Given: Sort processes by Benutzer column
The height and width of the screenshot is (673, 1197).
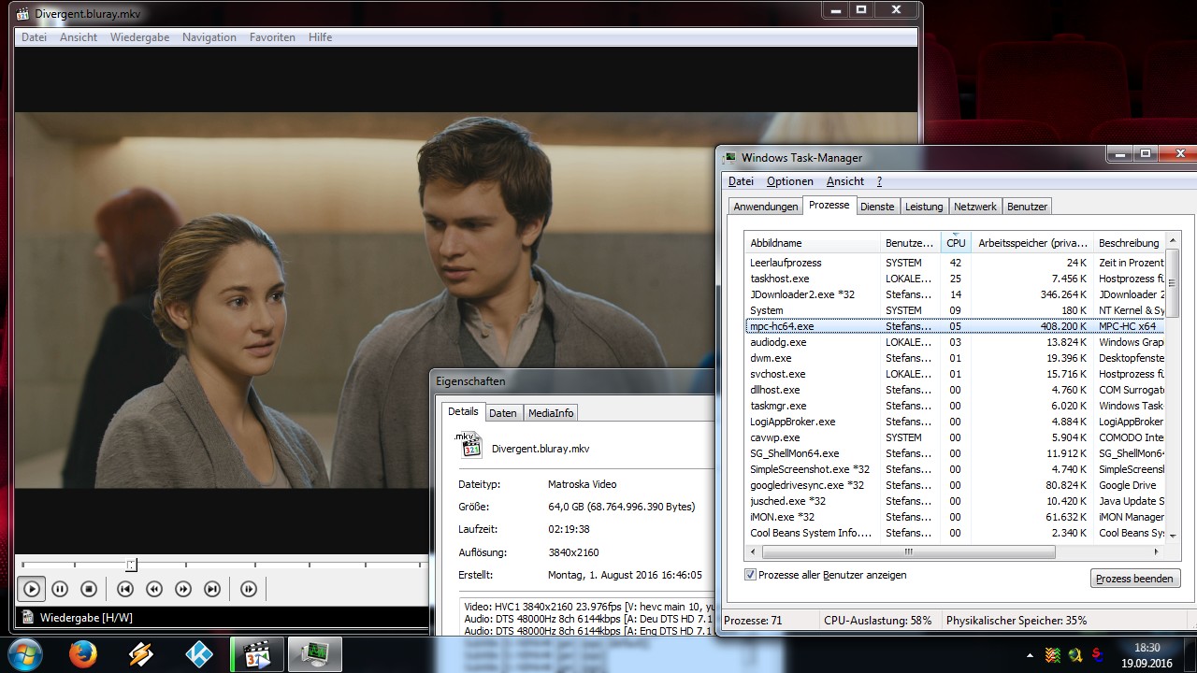Looking at the screenshot, I should pos(910,243).
